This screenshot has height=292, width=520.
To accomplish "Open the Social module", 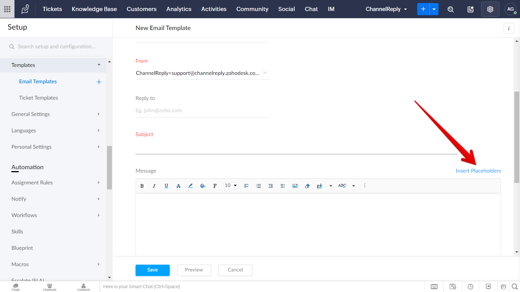I will (287, 9).
